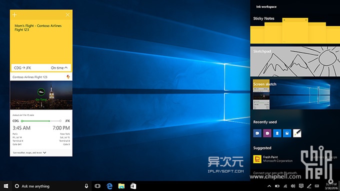Click the green airplane On Time icon

click(x=41, y=92)
